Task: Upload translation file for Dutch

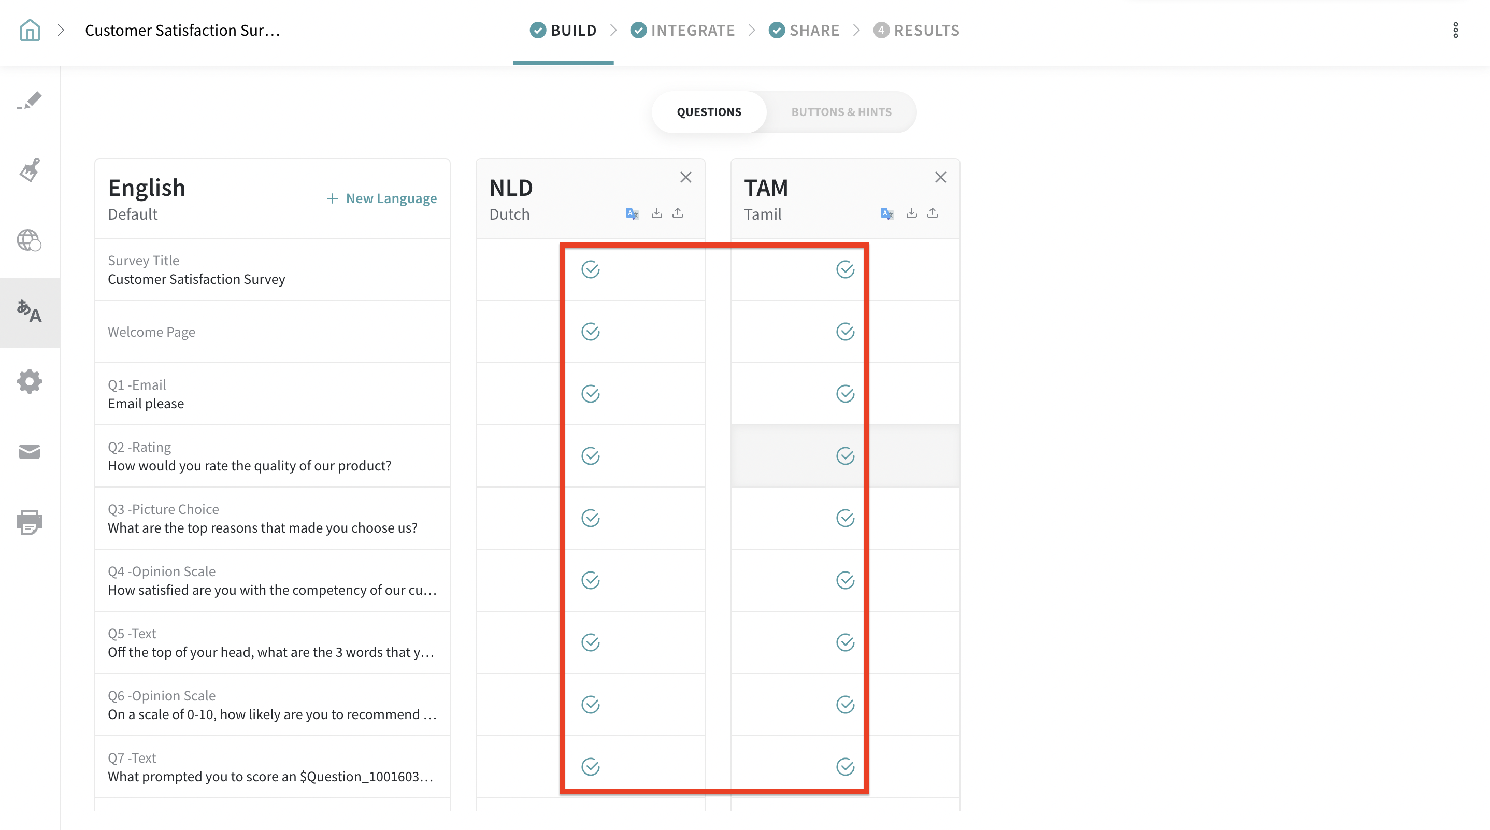Action: 678,213
